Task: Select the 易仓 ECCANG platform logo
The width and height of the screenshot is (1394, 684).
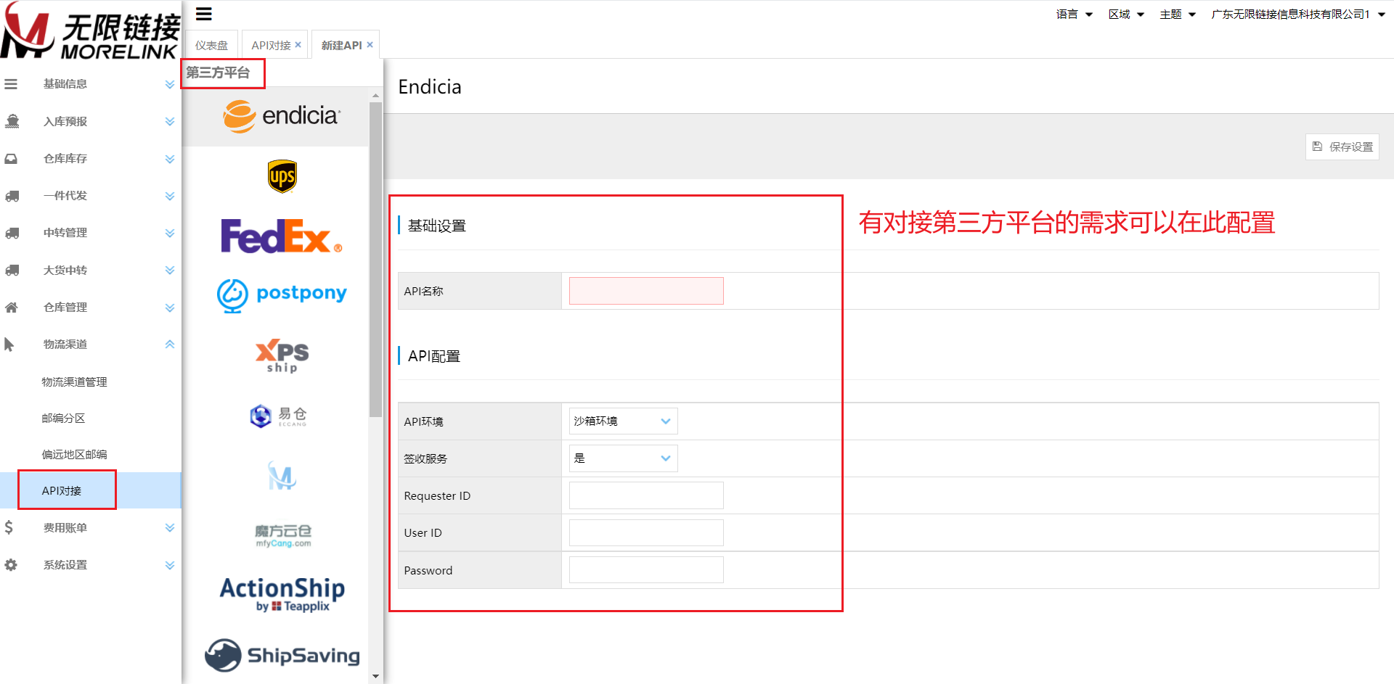Action: point(280,416)
